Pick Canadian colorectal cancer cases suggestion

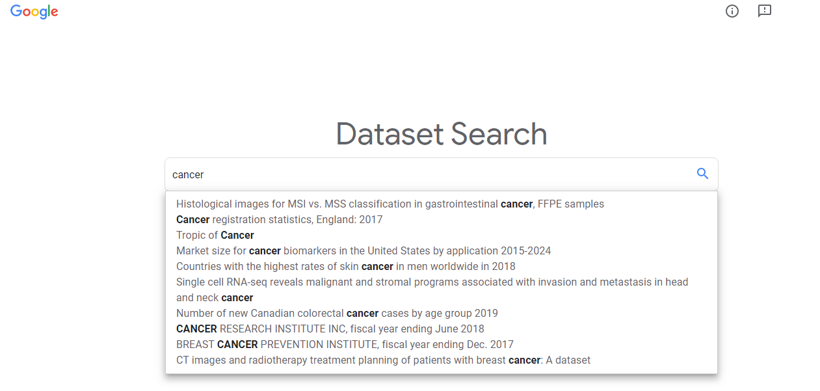pyautogui.click(x=337, y=313)
